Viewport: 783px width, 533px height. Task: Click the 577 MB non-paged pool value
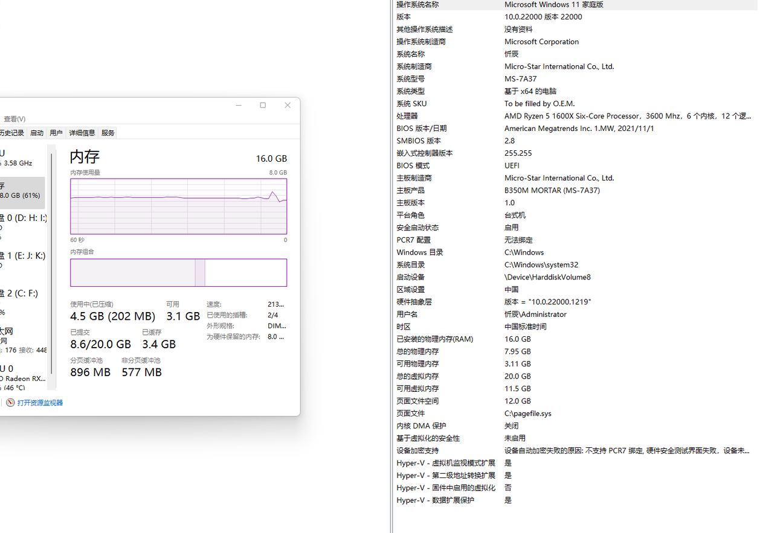(141, 372)
